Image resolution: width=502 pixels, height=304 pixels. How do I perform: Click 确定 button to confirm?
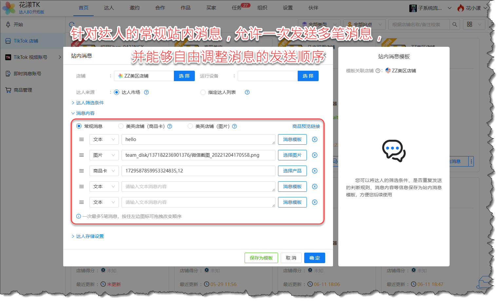(x=314, y=258)
